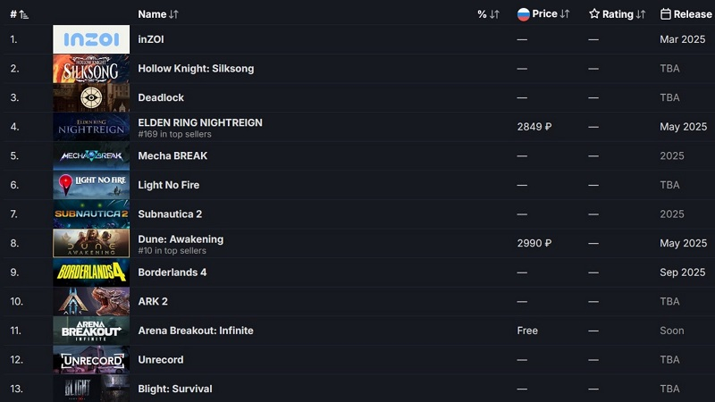
Task: Go to the Subnautica 2 page
Action: tap(170, 214)
